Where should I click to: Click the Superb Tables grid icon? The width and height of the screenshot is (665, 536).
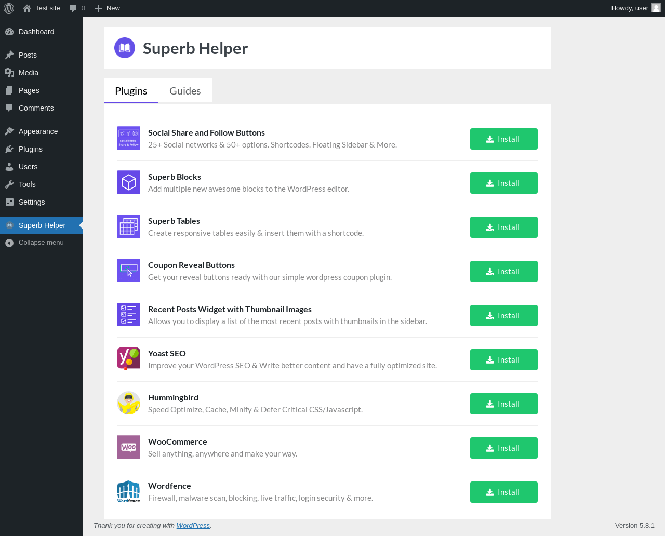(128, 226)
